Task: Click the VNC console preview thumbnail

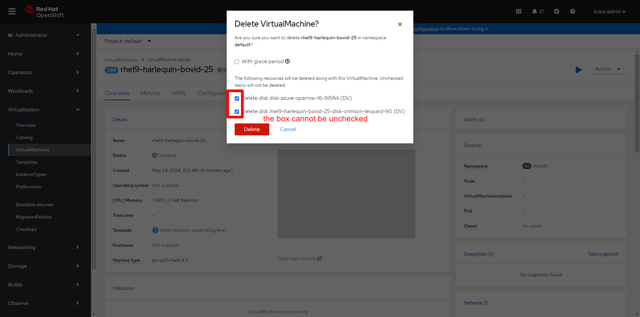Action: click(346, 194)
